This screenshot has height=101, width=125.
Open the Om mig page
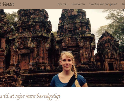pyautogui.click(x=62, y=4)
